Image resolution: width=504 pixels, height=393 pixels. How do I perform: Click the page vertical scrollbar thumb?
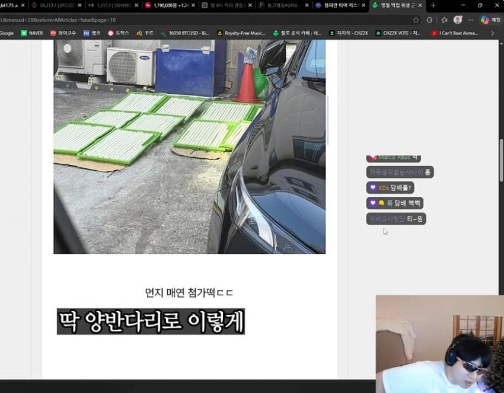pos(501,160)
